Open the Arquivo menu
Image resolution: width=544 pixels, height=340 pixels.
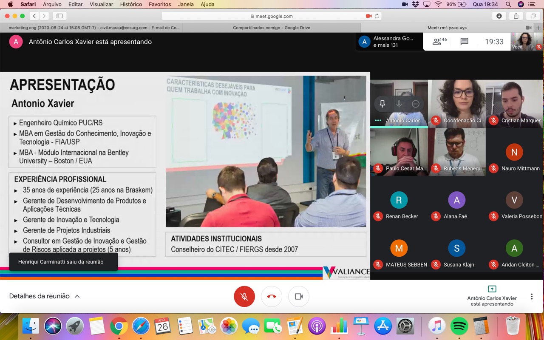click(x=52, y=4)
